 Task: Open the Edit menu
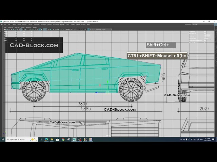(9, 24)
